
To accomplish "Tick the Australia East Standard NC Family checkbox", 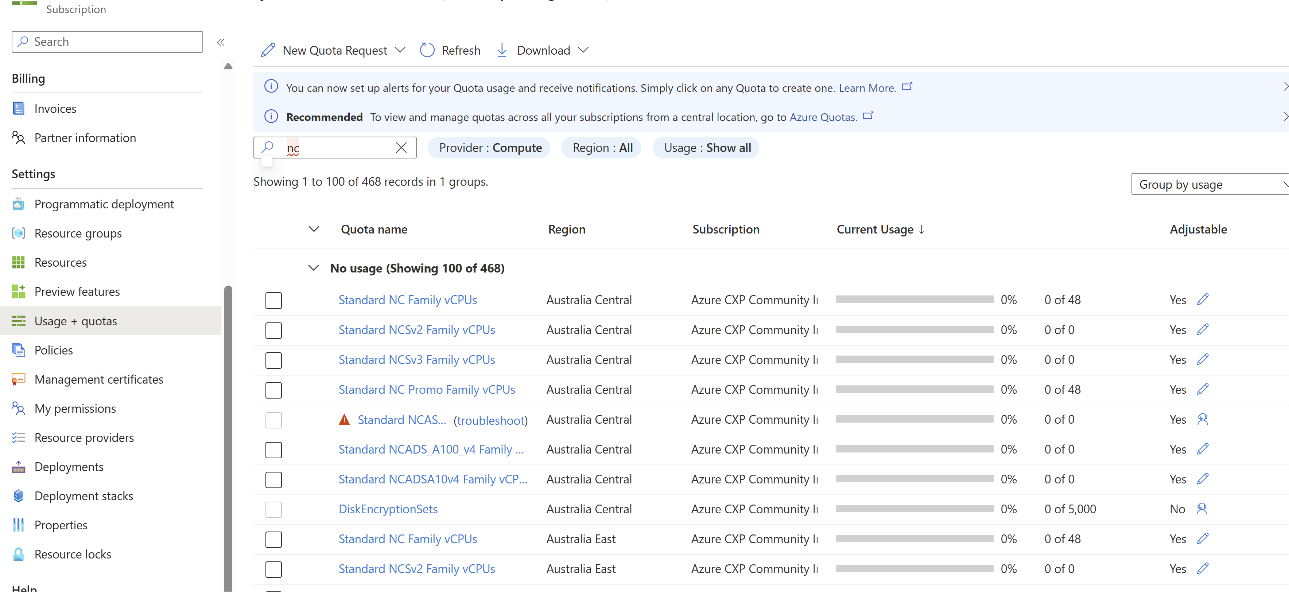I will pos(274,539).
